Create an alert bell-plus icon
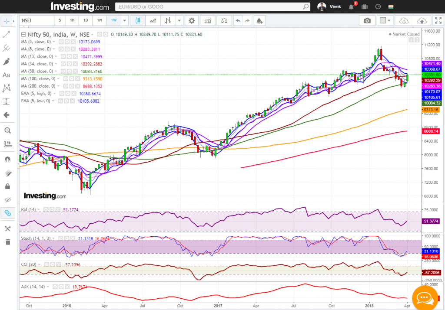This screenshot has height=310, width=445. 259,21
